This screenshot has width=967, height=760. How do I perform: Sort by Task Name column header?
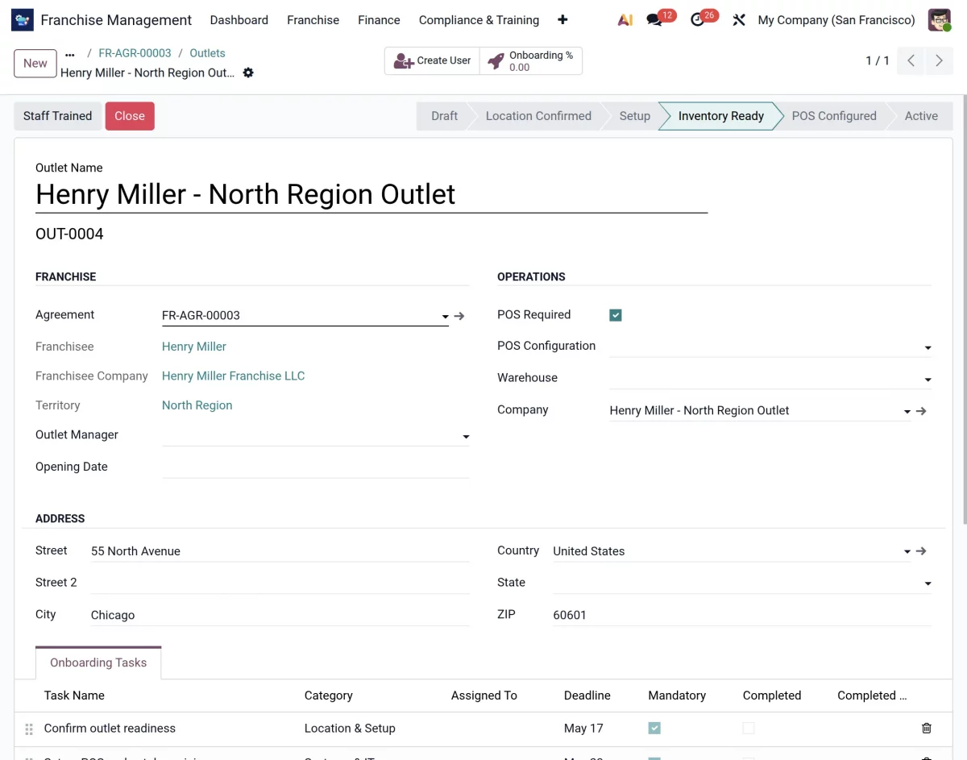[74, 696]
